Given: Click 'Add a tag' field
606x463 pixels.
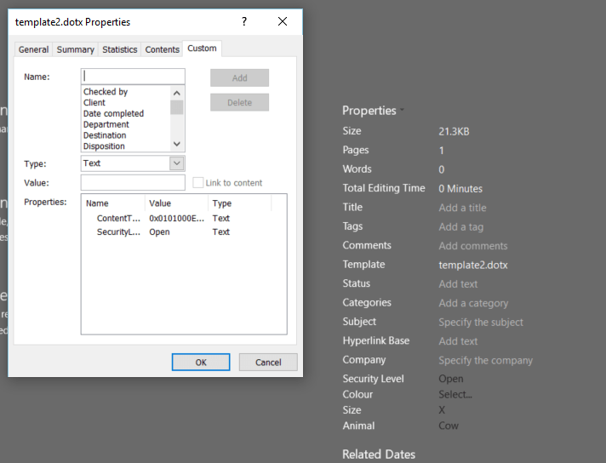Looking at the screenshot, I should (460, 227).
